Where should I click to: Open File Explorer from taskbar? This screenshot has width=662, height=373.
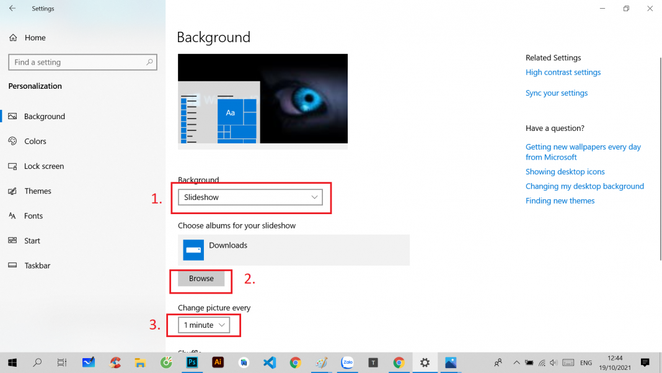pyautogui.click(x=140, y=362)
